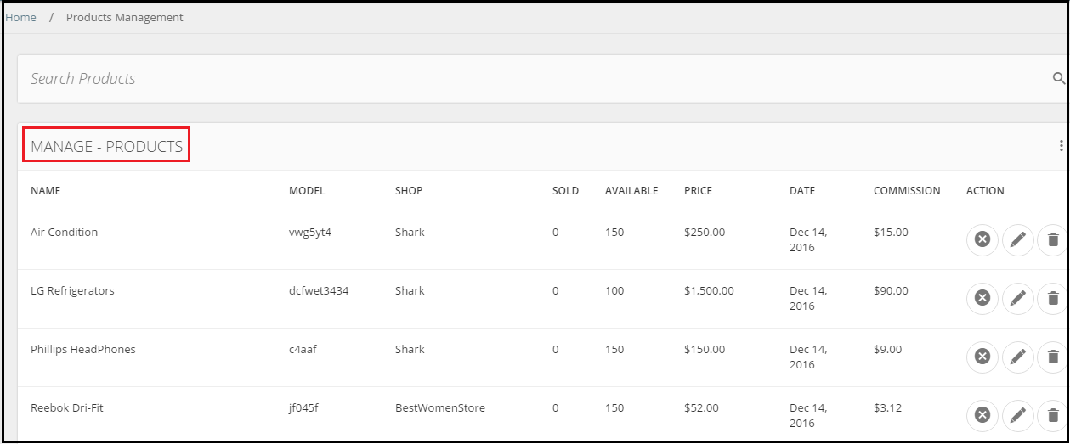Click the $250.00 price cell

point(705,233)
